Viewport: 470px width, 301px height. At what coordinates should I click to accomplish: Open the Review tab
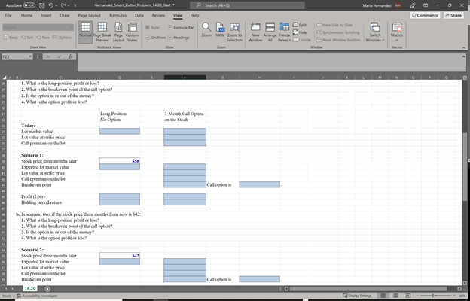pos(158,15)
